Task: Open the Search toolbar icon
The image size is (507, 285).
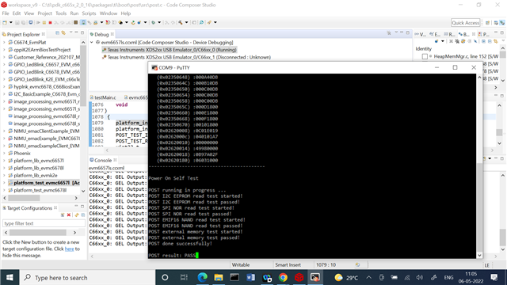Action: tap(201, 23)
